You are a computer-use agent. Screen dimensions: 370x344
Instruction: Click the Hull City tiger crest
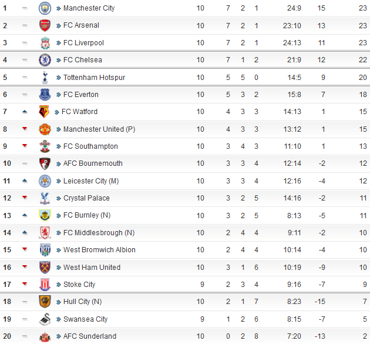click(45, 302)
